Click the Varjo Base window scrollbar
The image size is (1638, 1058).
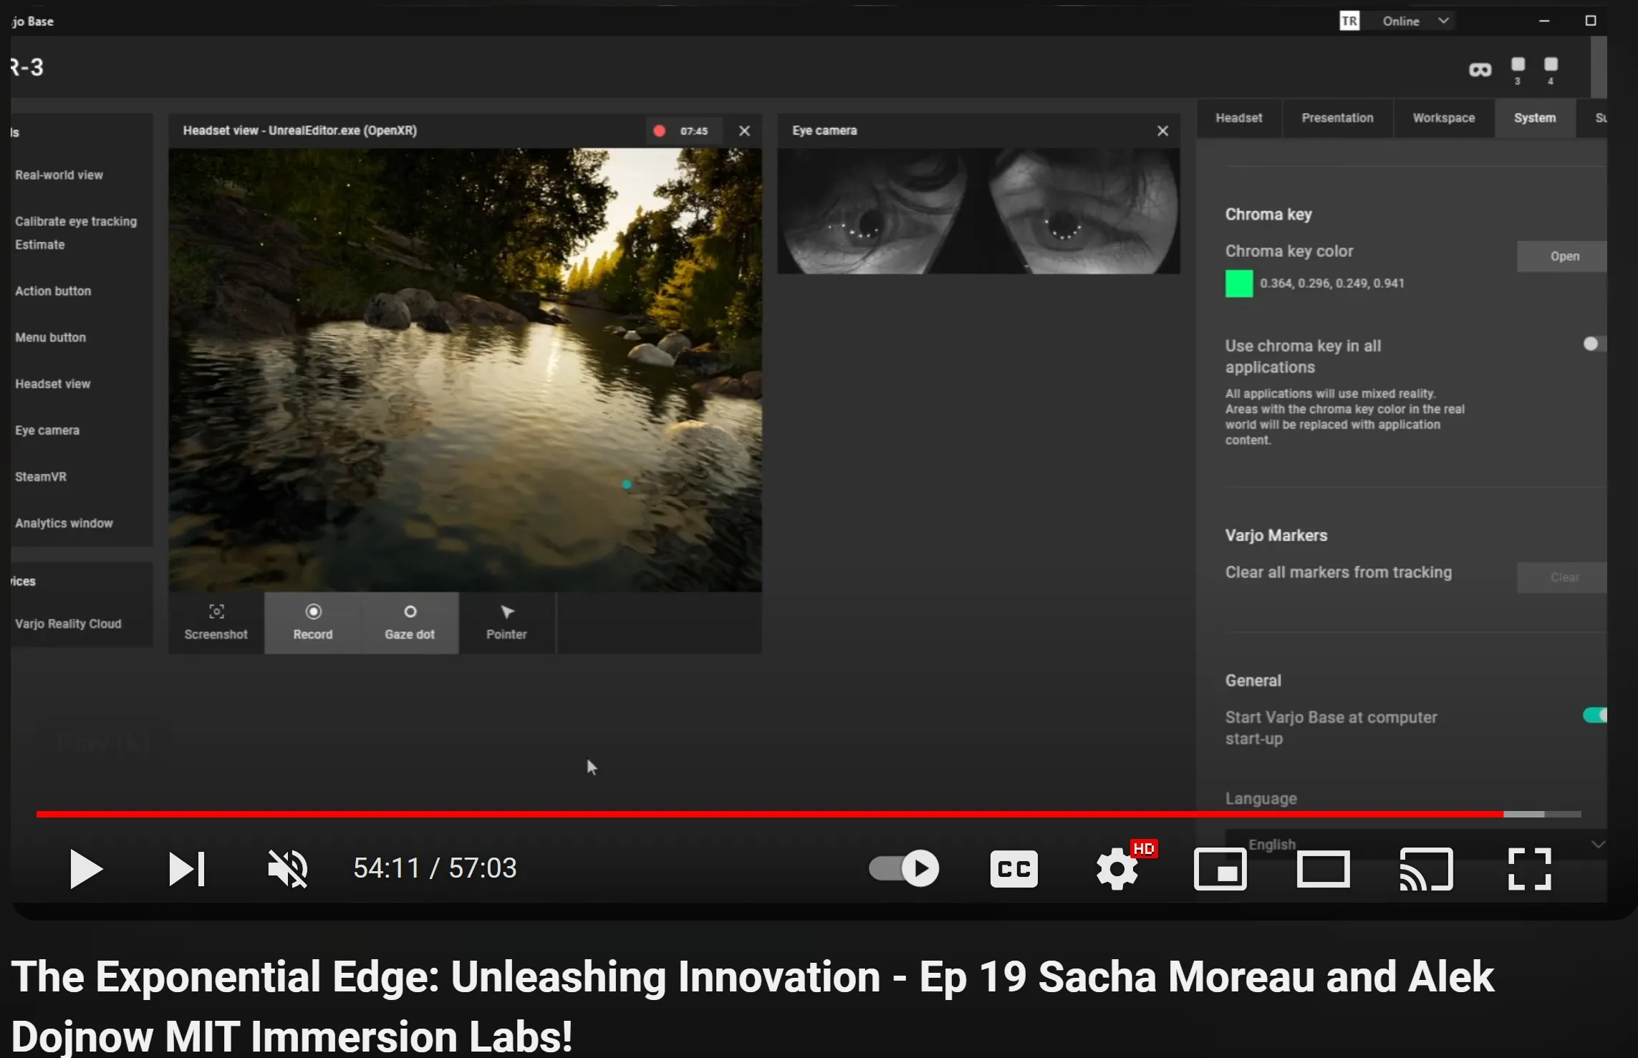[x=1599, y=67]
